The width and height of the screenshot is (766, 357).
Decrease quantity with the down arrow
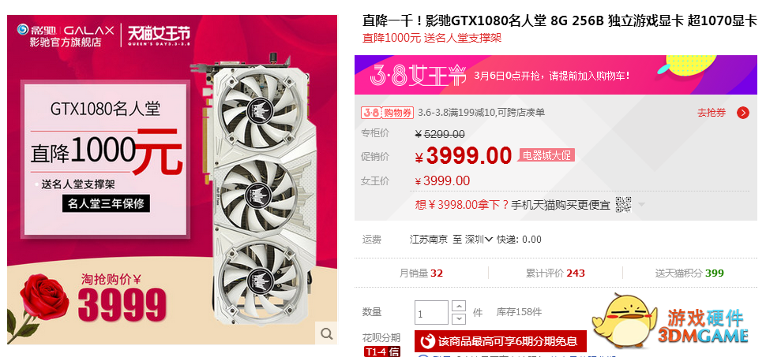[x=459, y=319]
